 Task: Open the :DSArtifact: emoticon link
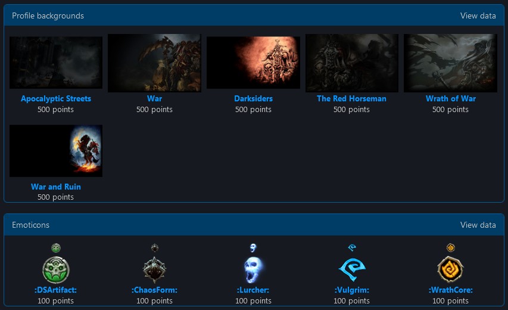[x=55, y=290]
